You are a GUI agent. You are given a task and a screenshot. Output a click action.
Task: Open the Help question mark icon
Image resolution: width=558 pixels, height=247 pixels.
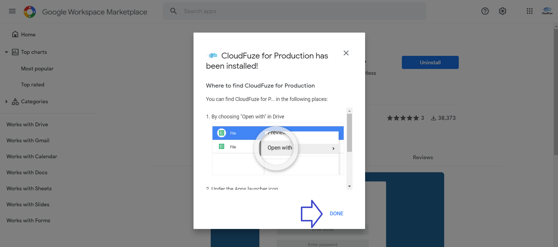485,11
